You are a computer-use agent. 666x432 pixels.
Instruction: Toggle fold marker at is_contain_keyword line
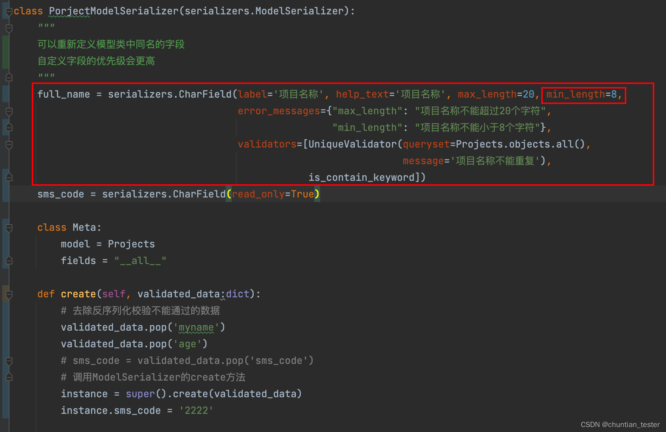[9, 177]
